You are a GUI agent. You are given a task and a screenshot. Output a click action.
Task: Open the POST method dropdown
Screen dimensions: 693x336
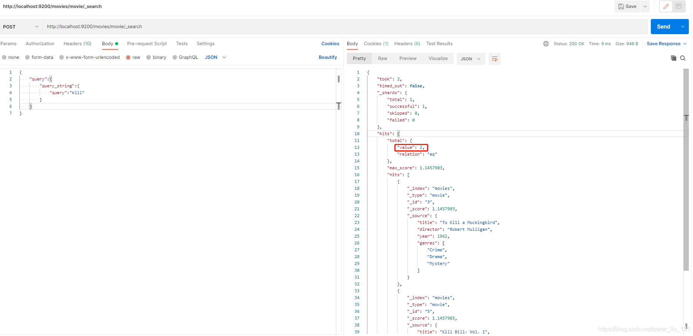(x=21, y=27)
